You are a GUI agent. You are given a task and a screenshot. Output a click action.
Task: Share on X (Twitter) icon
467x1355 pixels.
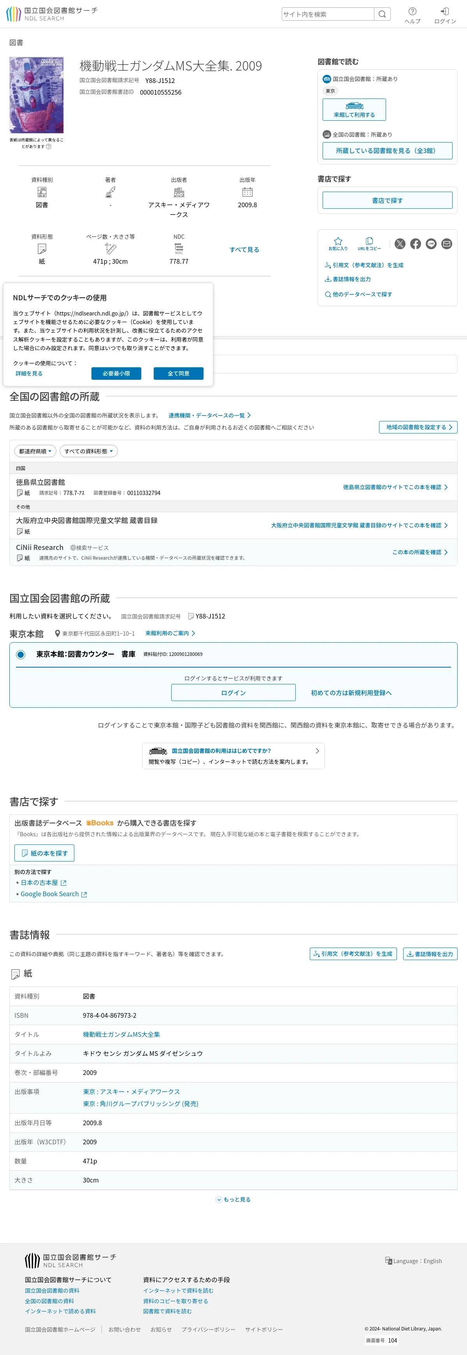pyautogui.click(x=400, y=243)
